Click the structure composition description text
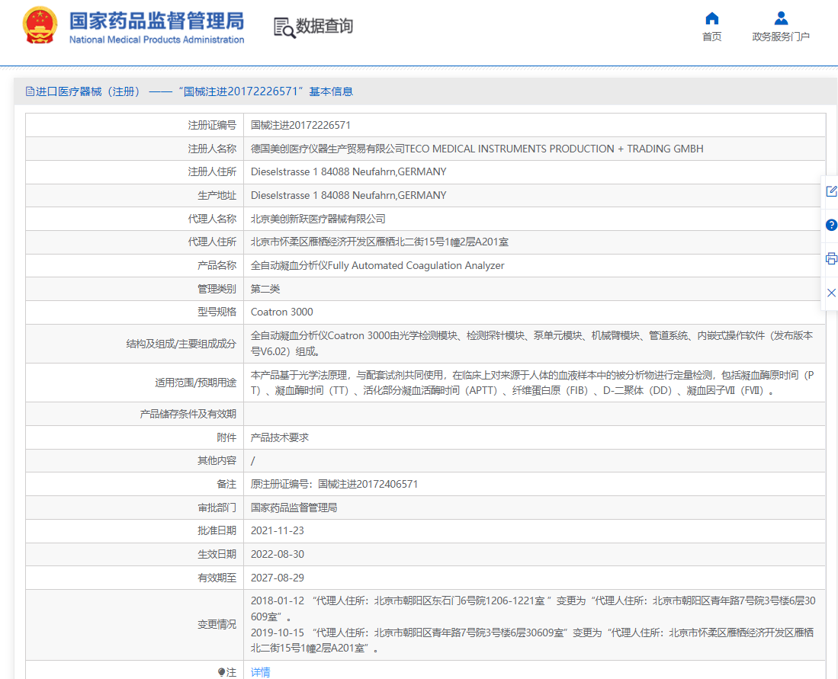This screenshot has height=679, width=838. 531,344
